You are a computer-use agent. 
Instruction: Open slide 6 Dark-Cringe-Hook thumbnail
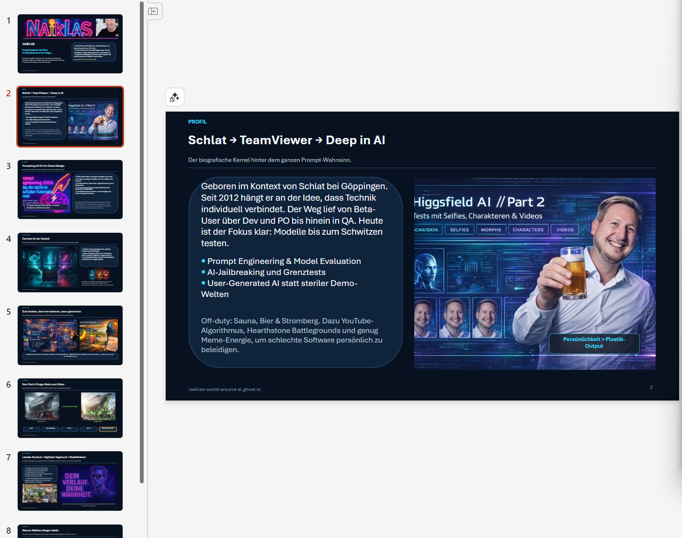tap(70, 408)
